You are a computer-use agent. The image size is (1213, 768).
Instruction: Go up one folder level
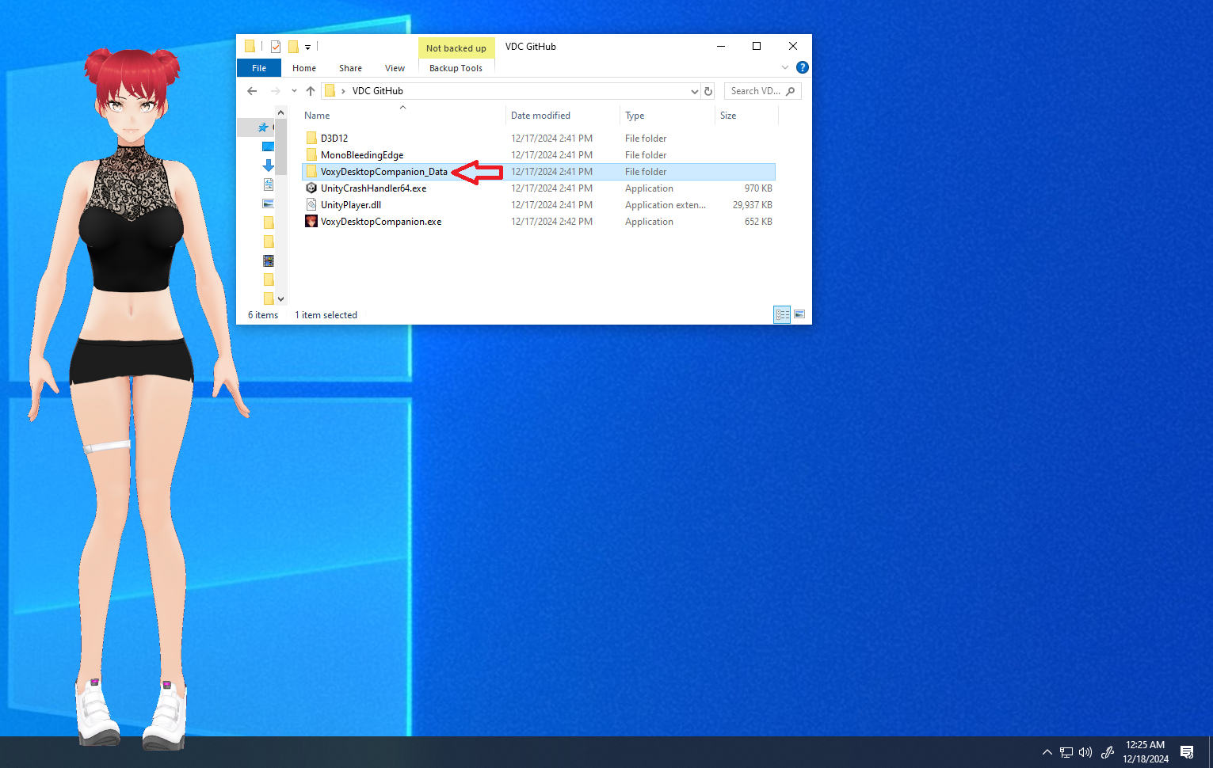[311, 91]
